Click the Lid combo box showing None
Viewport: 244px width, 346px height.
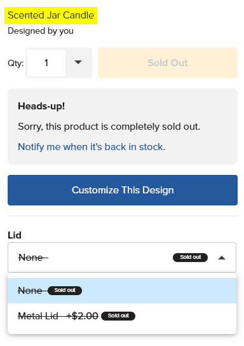(x=122, y=258)
